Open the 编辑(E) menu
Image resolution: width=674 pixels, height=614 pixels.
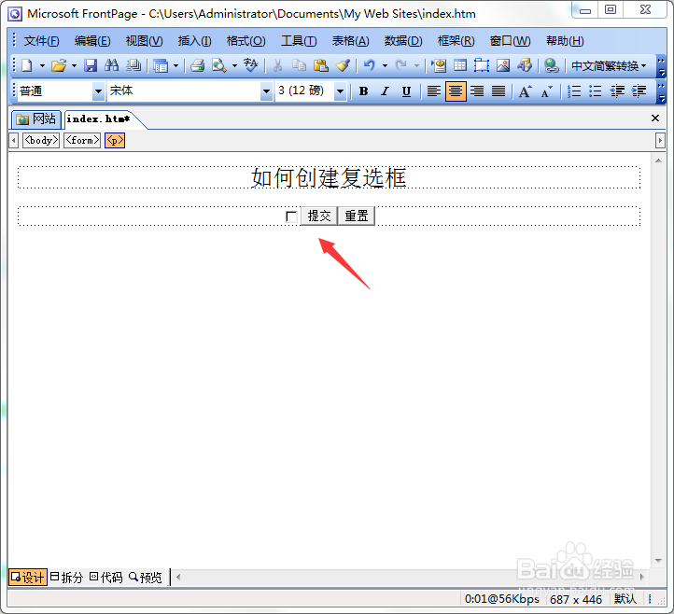(92, 41)
